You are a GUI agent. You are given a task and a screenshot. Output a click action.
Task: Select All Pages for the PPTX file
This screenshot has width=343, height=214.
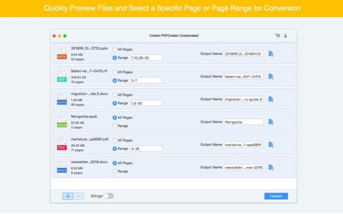pos(115,49)
